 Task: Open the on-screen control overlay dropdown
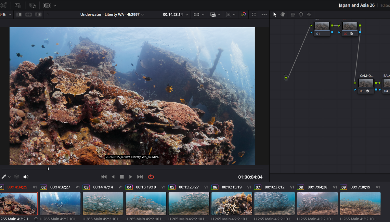tap(234, 15)
